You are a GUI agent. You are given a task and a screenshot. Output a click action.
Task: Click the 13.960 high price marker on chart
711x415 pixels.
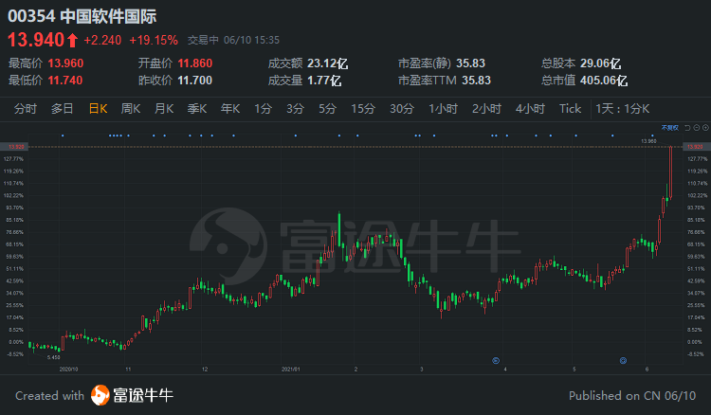click(x=648, y=140)
